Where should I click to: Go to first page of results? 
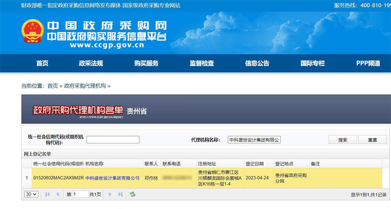[47, 194]
